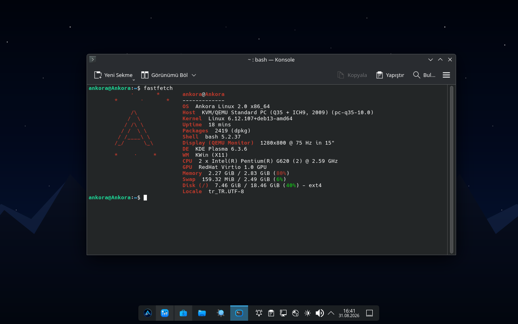Maximize the Konsole window

click(x=440, y=60)
